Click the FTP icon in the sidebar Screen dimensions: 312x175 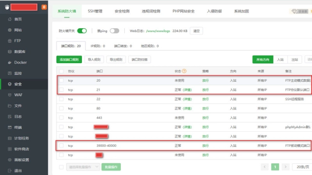pyautogui.click(x=10, y=41)
